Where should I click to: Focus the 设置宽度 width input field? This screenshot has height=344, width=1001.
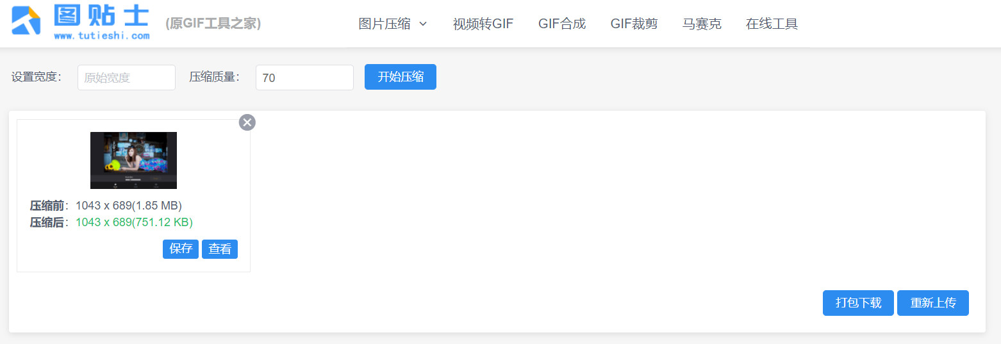pyautogui.click(x=126, y=78)
